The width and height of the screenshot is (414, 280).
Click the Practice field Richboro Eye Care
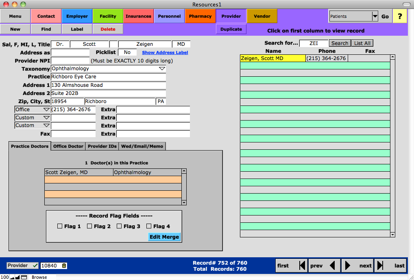pos(108,77)
